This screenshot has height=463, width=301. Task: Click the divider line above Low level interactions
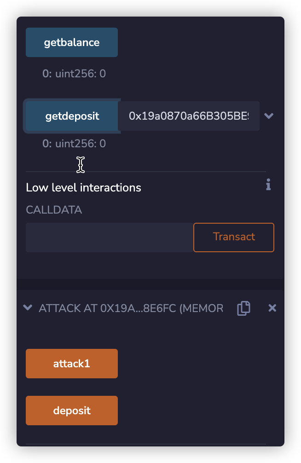click(146, 172)
